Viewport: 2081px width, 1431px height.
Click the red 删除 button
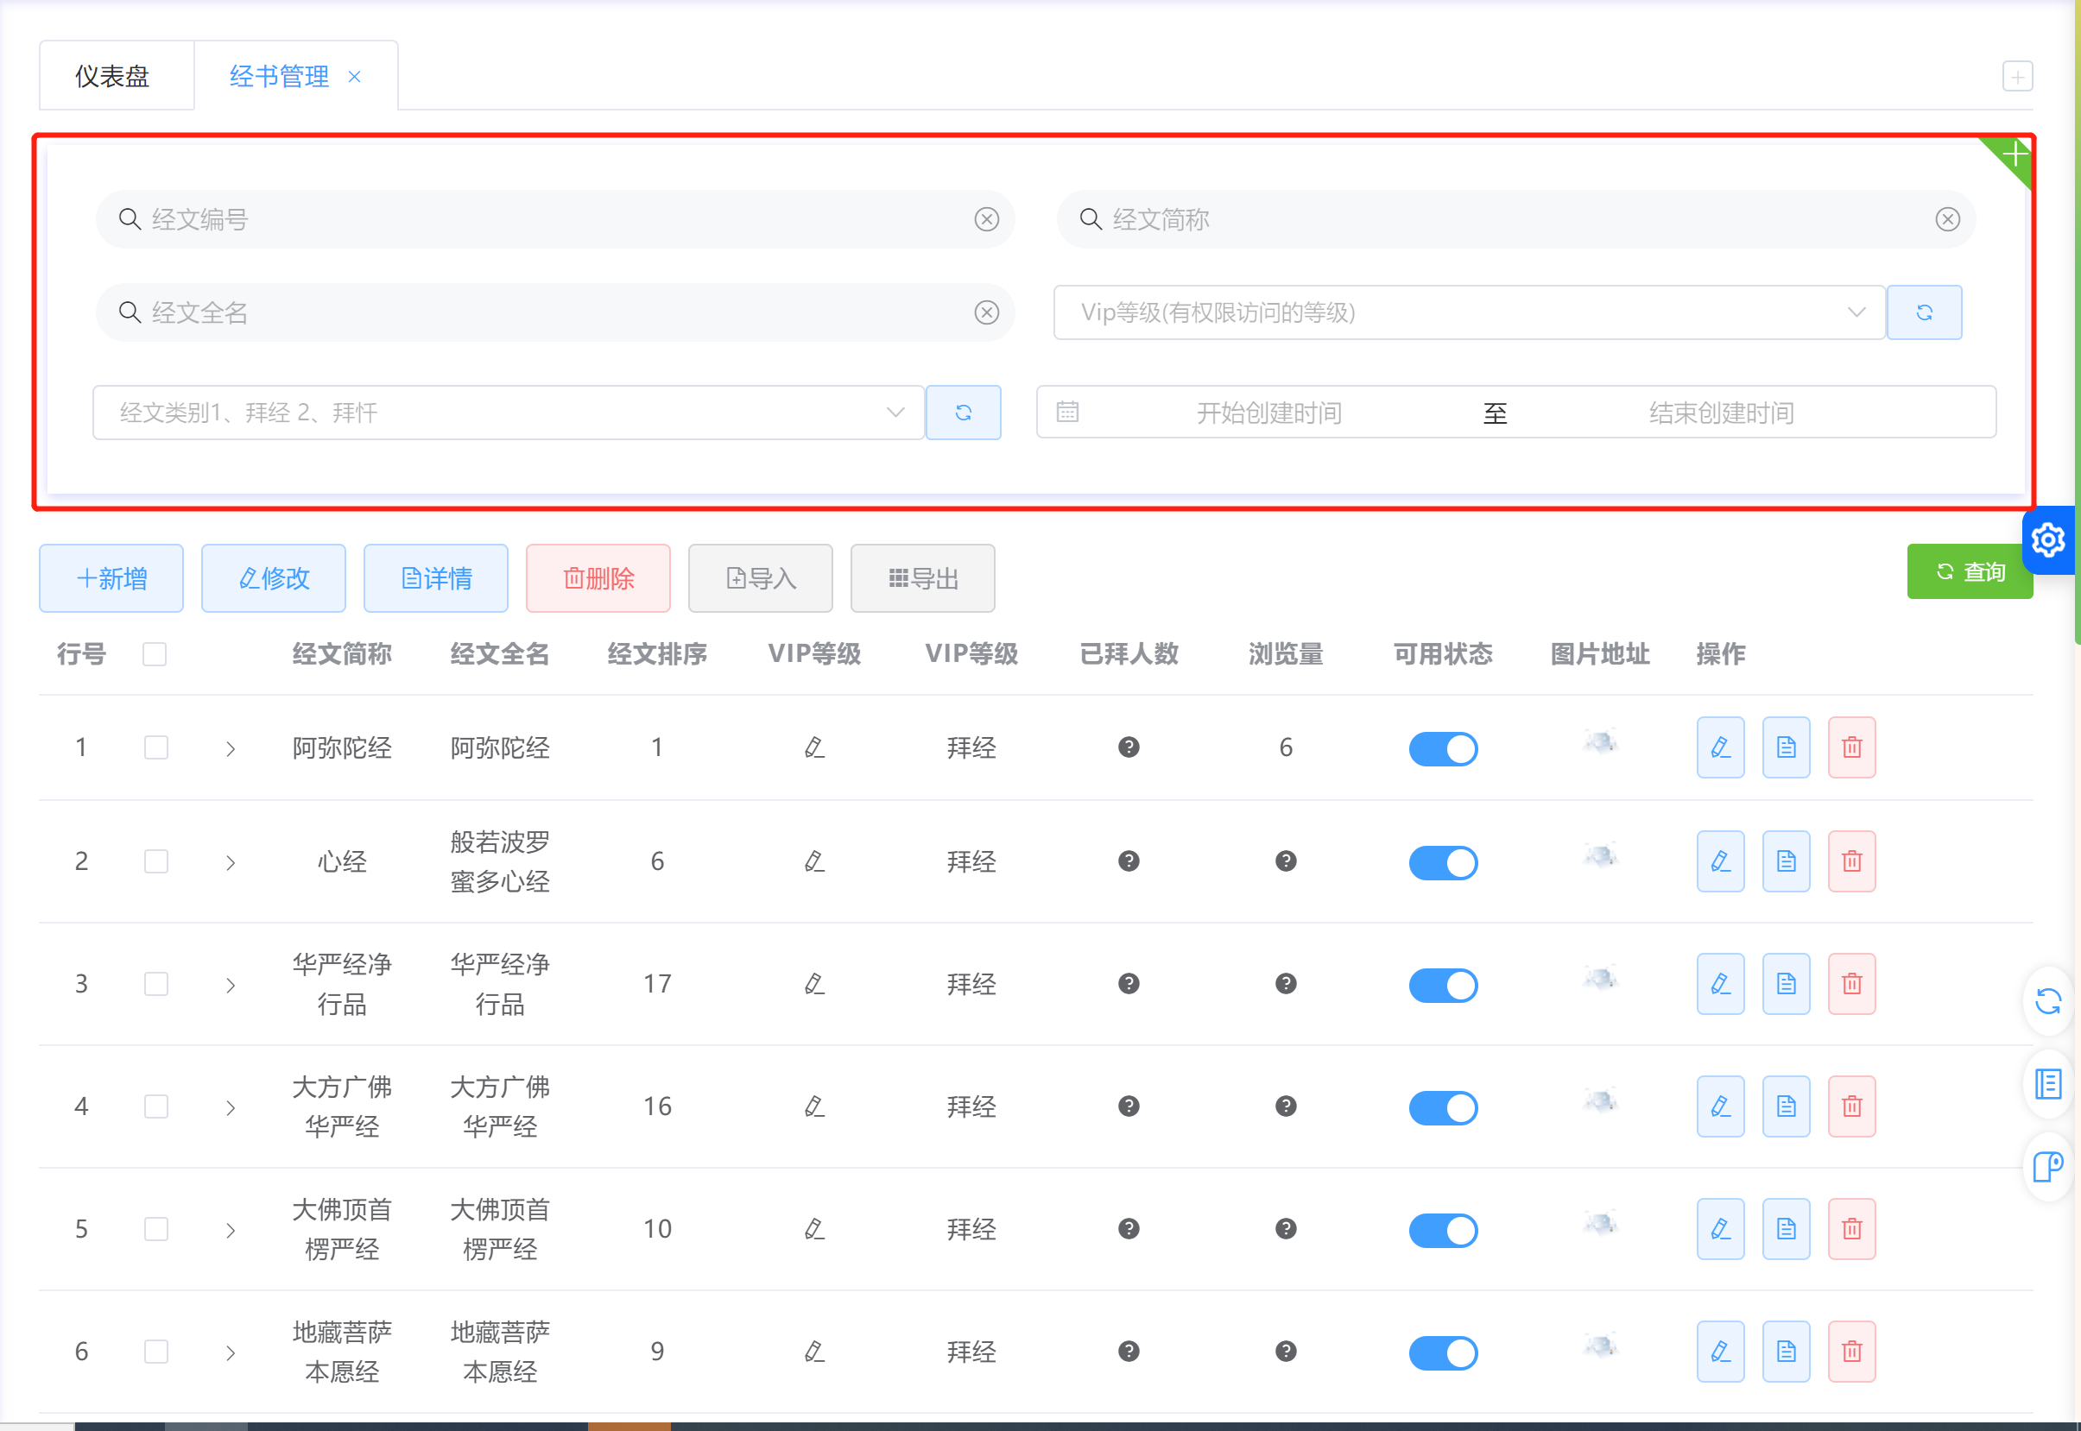click(x=598, y=578)
